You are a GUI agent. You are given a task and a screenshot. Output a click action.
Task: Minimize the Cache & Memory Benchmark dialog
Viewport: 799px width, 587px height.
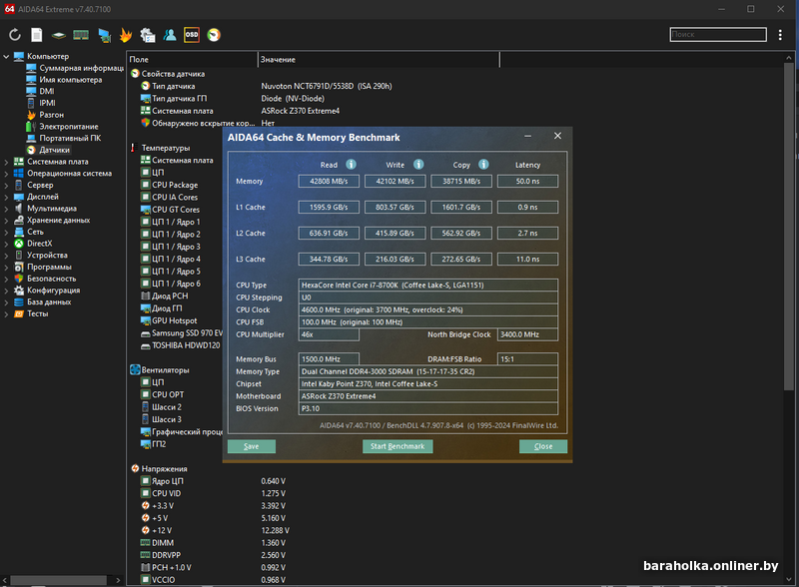pyautogui.click(x=528, y=136)
